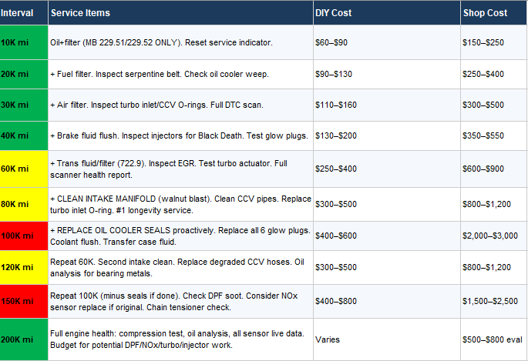Select the red 100K mi interval cell

tap(23, 236)
